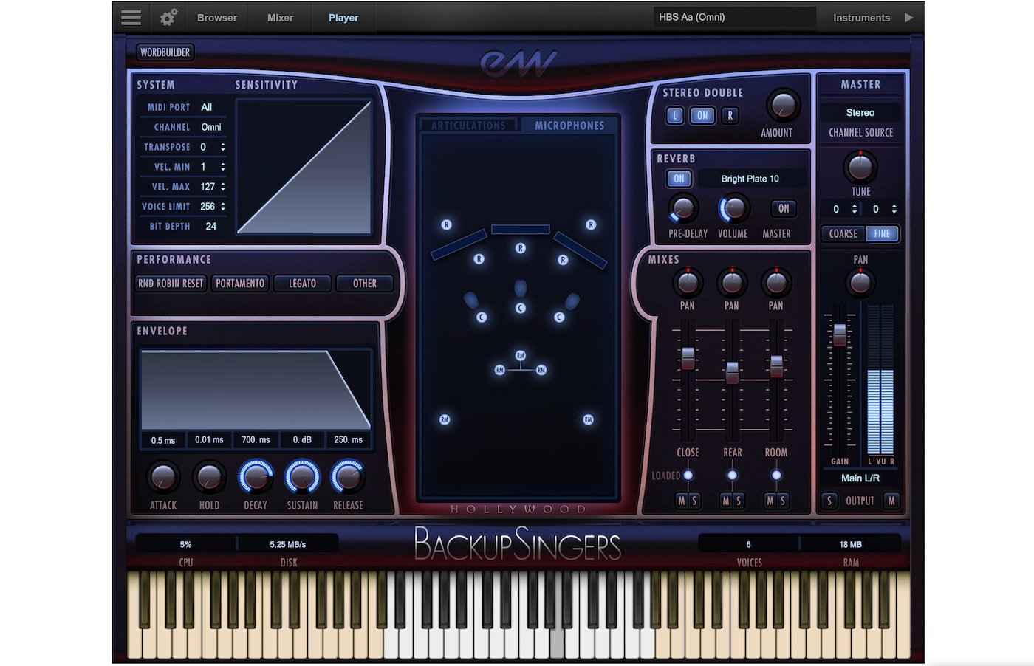Screen dimensions: 1034x666
Task: Click the Close mix Pan knob
Action: [687, 282]
